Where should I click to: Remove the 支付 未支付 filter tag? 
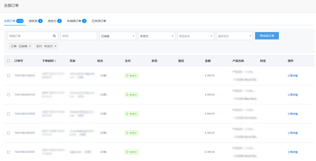click(55, 46)
